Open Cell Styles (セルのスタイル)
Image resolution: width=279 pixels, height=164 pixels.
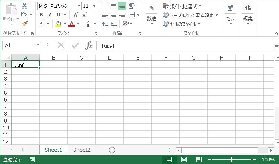pos(181,24)
